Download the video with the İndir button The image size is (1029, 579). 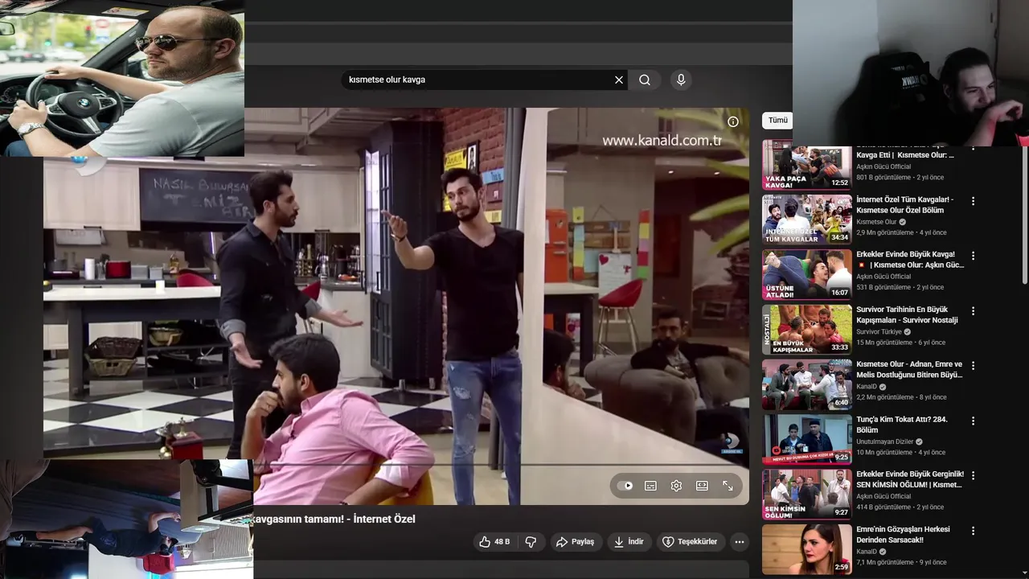point(629,542)
